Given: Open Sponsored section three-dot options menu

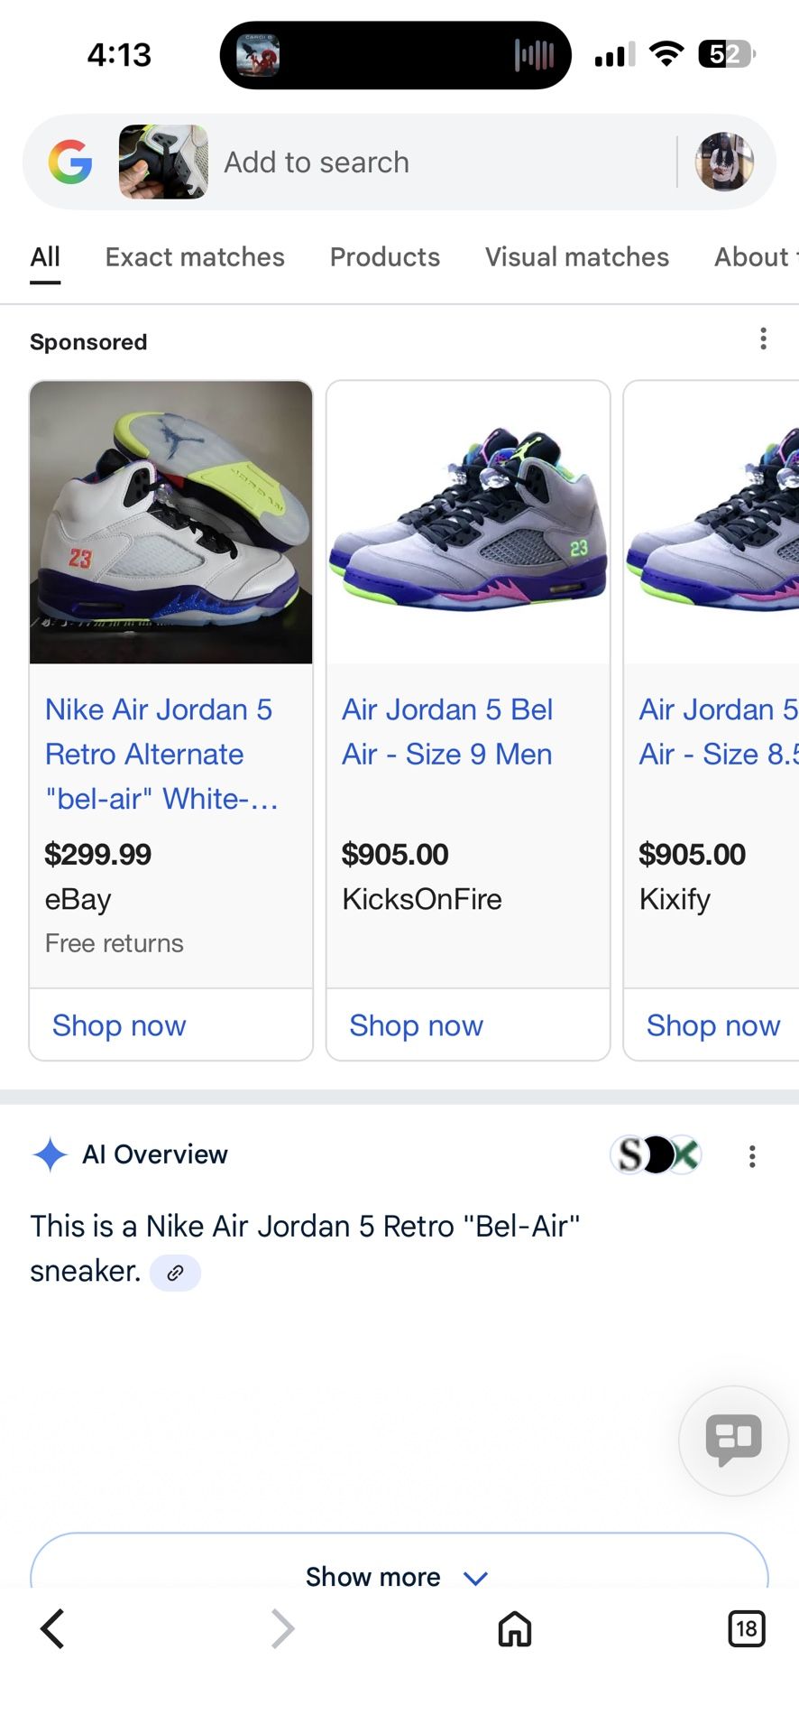Looking at the screenshot, I should (763, 338).
